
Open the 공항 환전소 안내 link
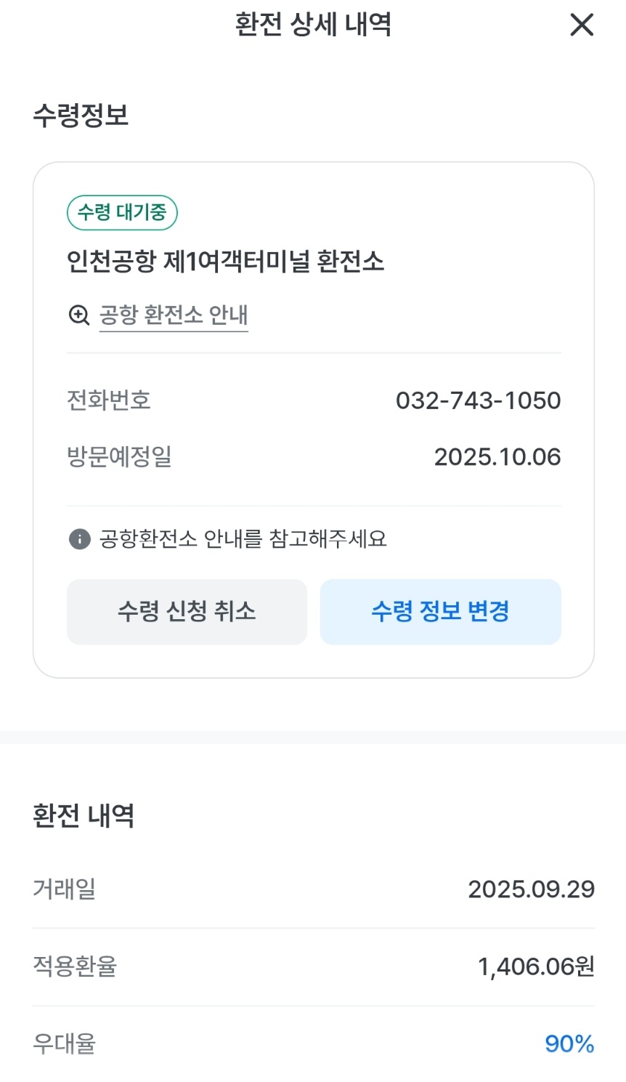point(174,315)
